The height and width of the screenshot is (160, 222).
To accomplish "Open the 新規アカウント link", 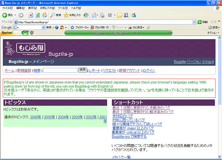I will [129, 70].
